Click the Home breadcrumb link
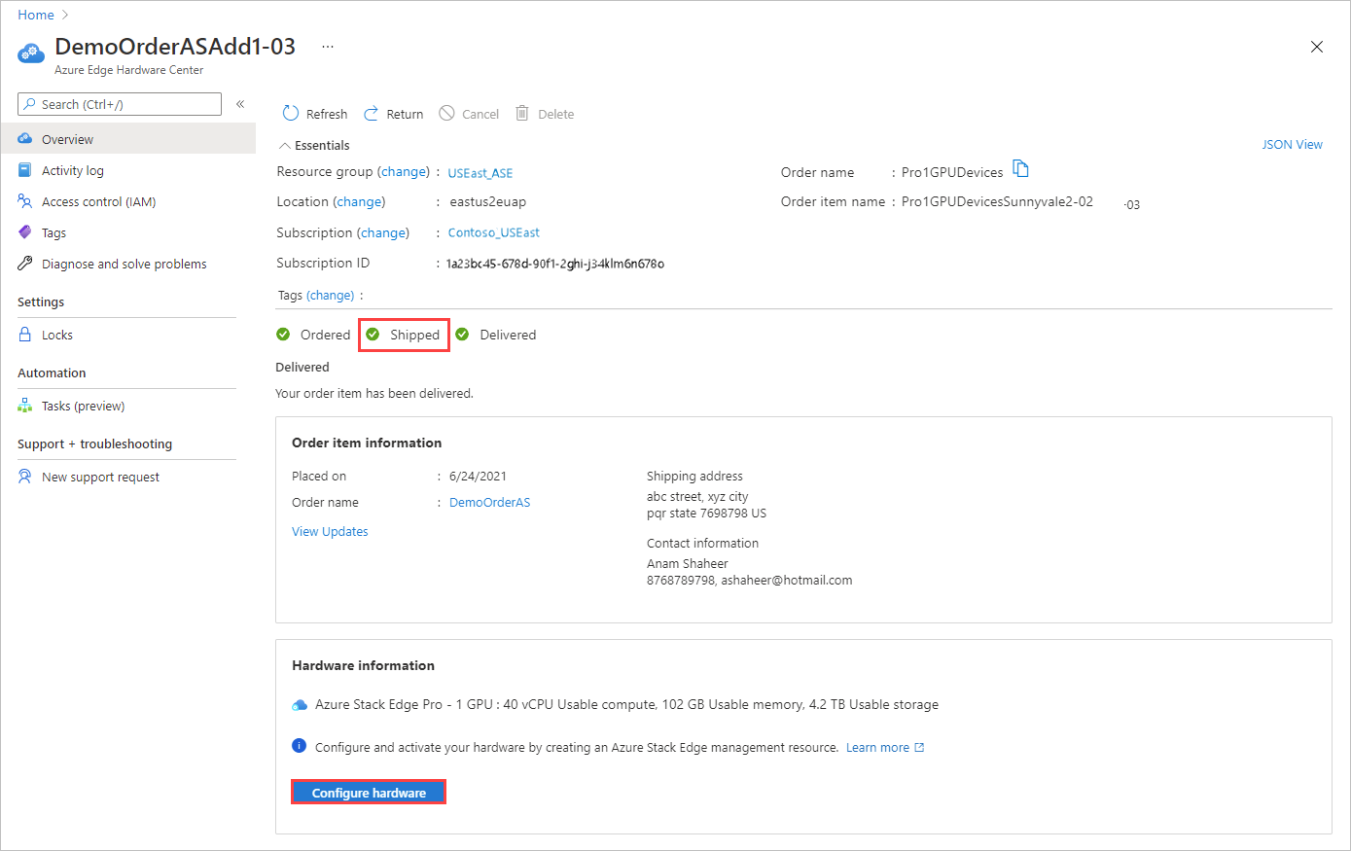Screen dimensions: 1351x851 coord(36,15)
